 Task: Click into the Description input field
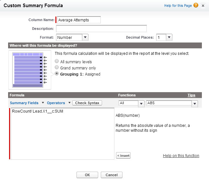click(101, 29)
